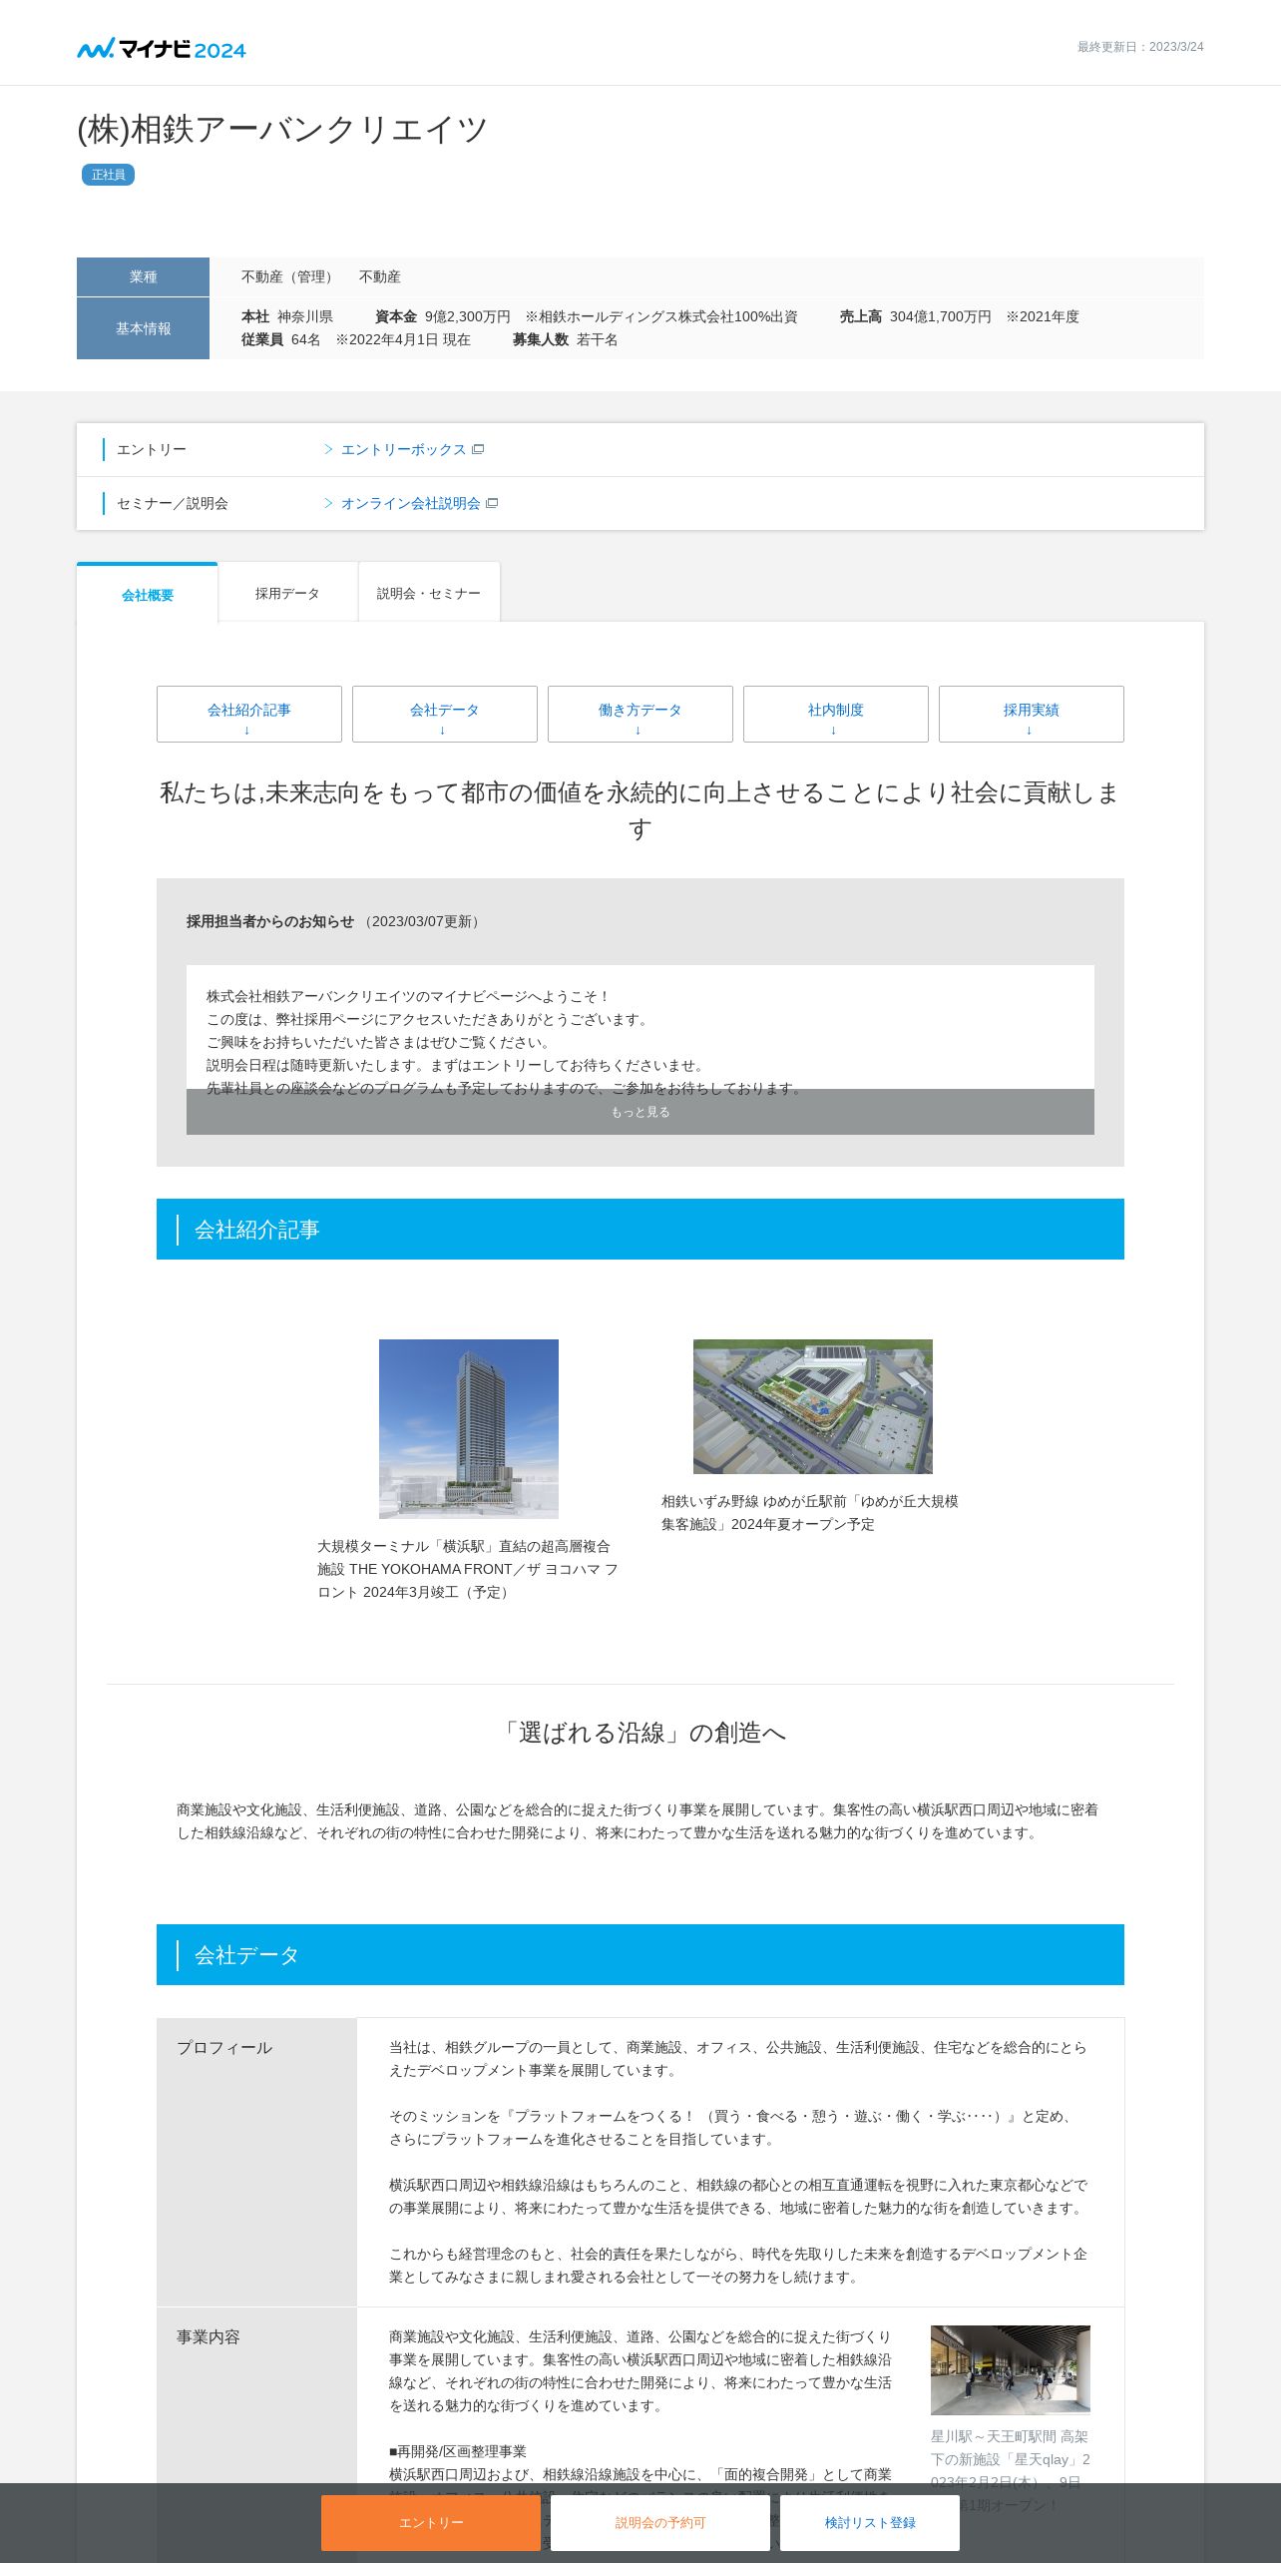Screen dimensions: 1281x2563
Task: Click the 最終更新日:2023/3/24 text
Action: 1140,47
